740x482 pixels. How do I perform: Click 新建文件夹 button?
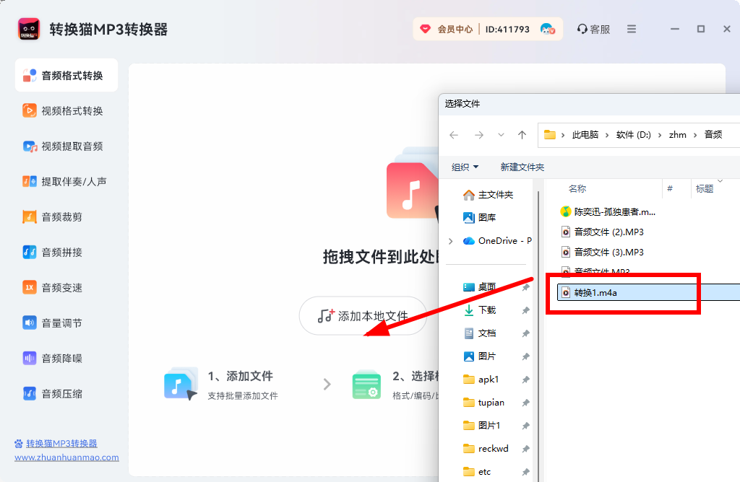[522, 167]
